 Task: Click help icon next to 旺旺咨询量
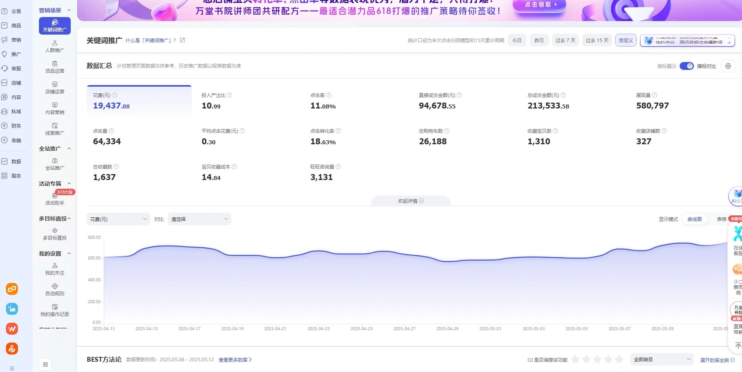(338, 167)
